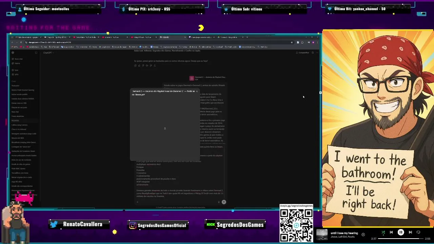
Task: Open a new browser tab
Action: tap(247, 37)
